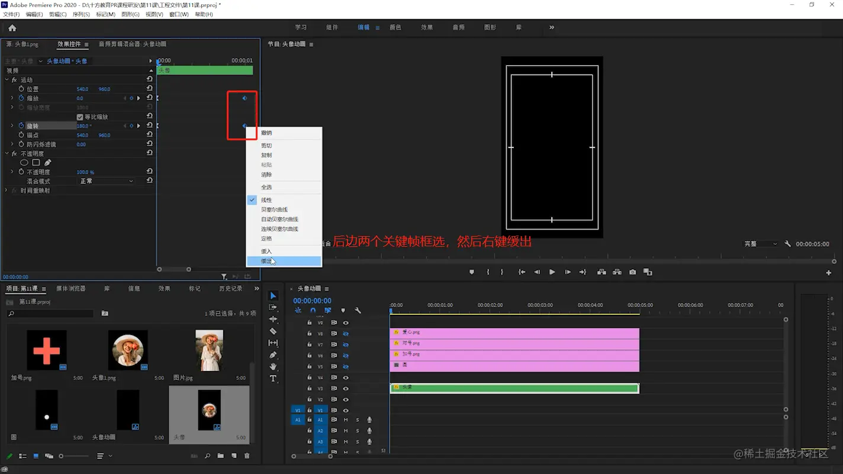The image size is (843, 474).
Task: Click the Lift button in program monitor
Action: pos(601,272)
